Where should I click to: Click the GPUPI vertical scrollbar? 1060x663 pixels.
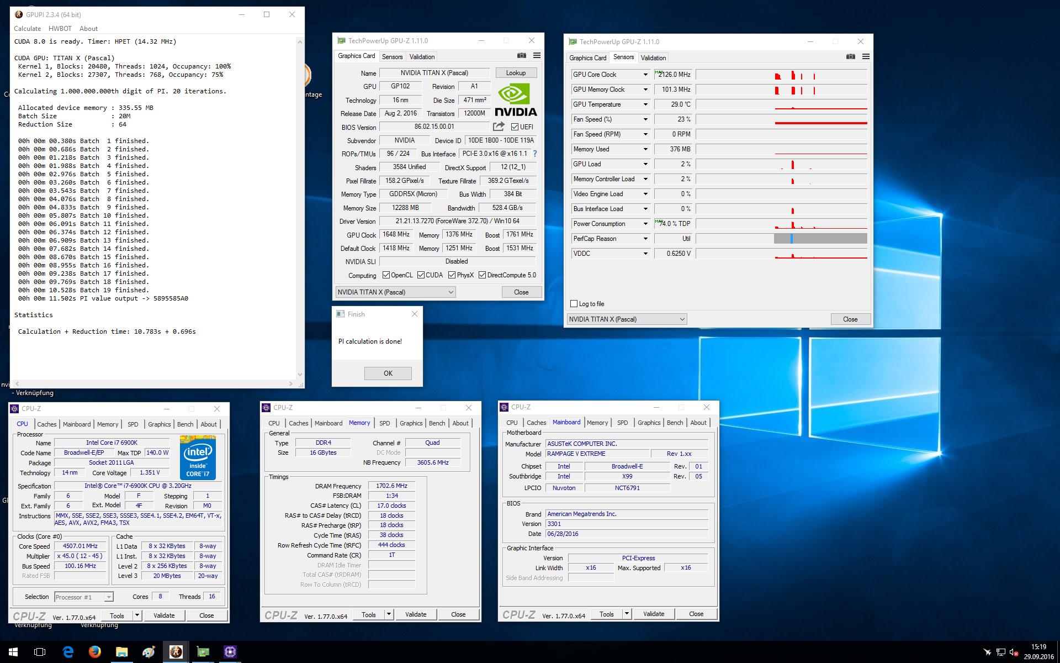pos(300,209)
